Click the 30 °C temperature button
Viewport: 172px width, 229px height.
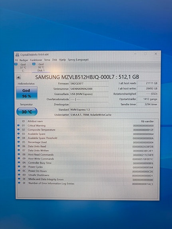tap(27, 112)
